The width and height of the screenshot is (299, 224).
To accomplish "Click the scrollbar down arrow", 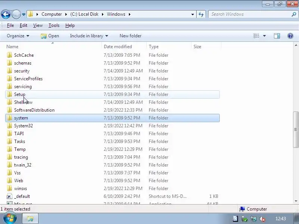I will 296,201.
